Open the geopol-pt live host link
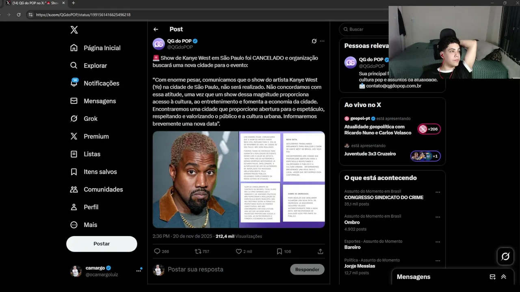The width and height of the screenshot is (520, 292). [x=360, y=118]
